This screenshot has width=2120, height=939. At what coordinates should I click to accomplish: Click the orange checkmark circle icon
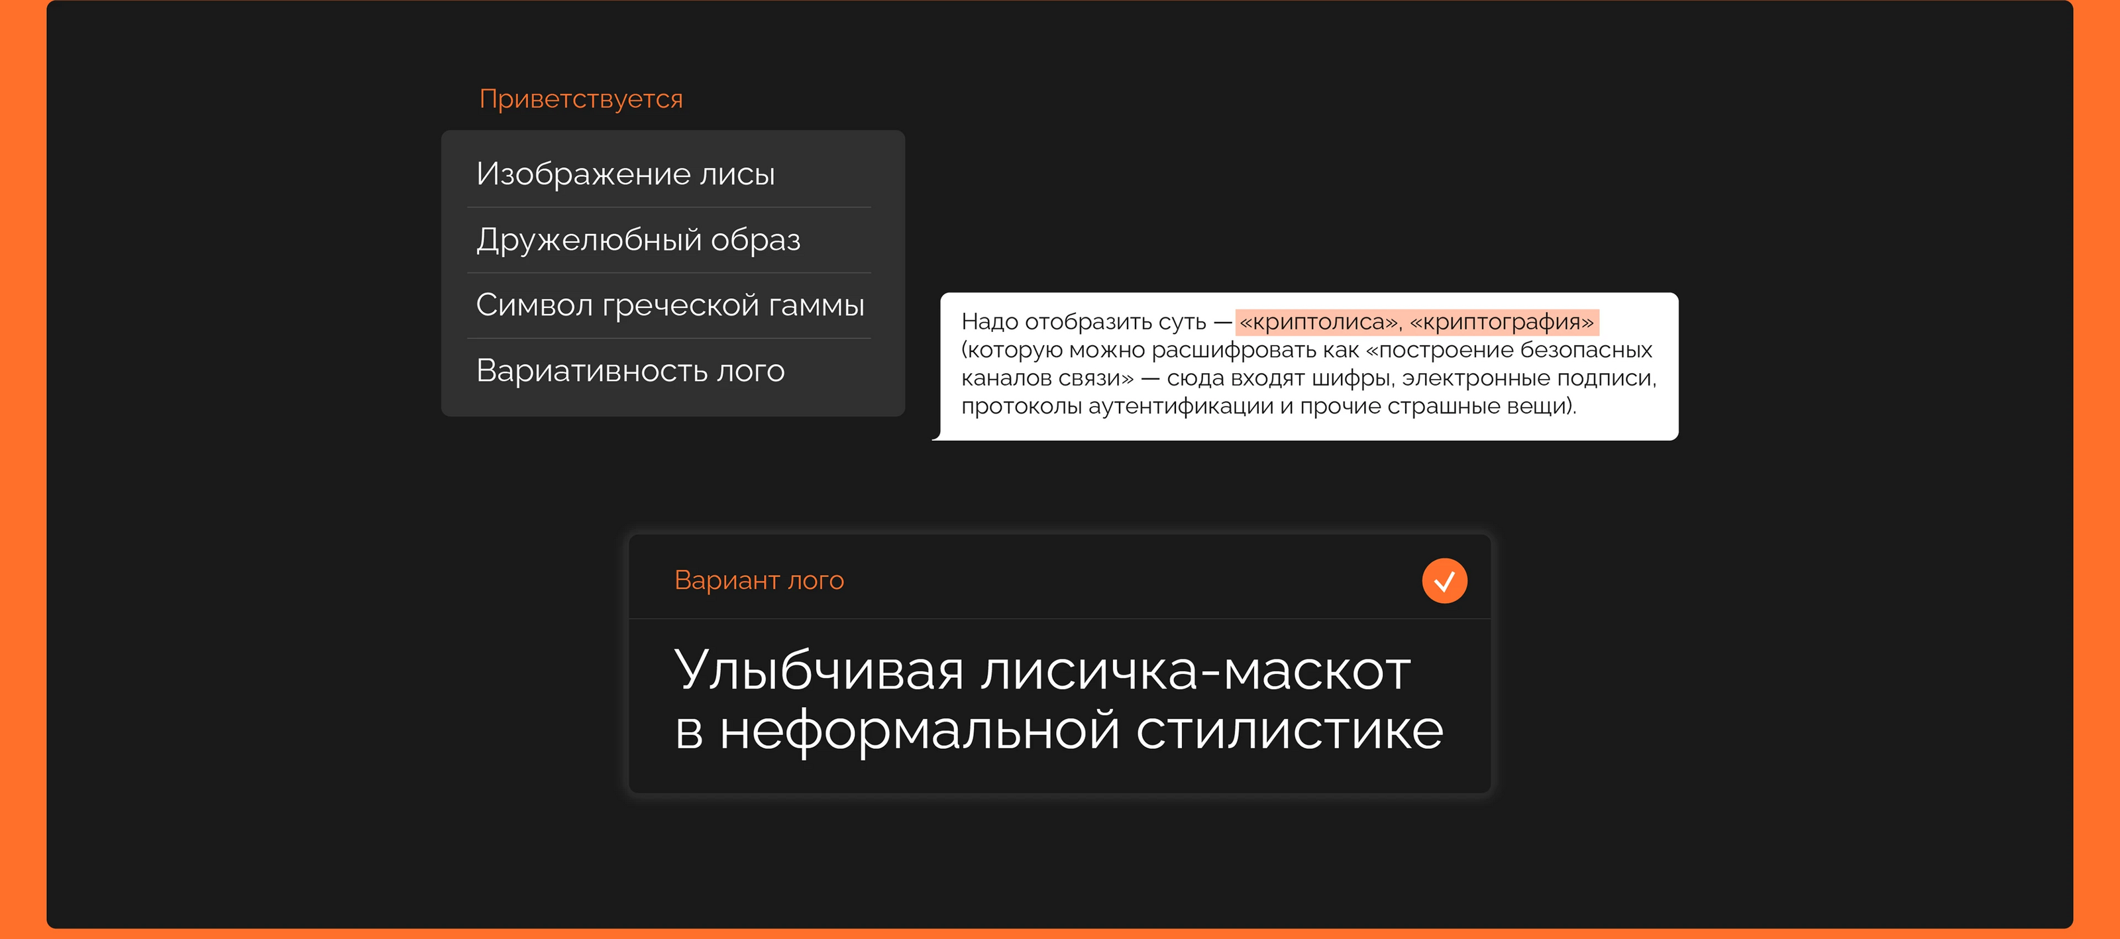coord(1444,581)
